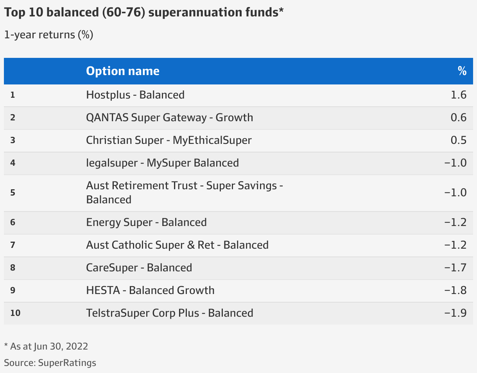Click the subtitle '1-year returns (%)'
The image size is (477, 373).
click(x=48, y=35)
